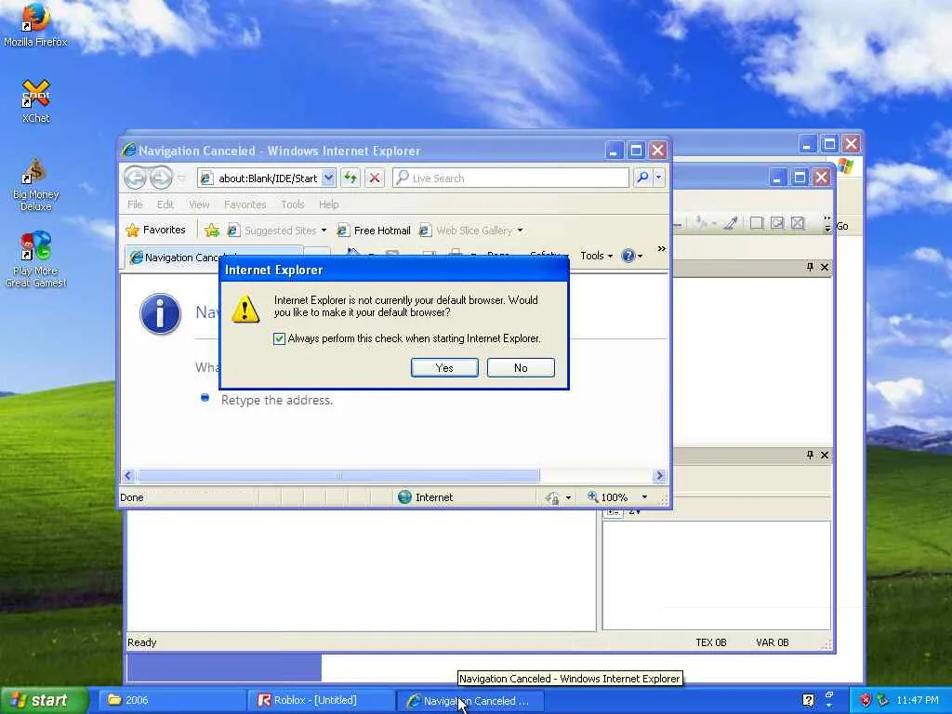Screen dimensions: 952x714
Task: Click the taskbar help question mark tray icon
Action: pyautogui.click(x=808, y=700)
